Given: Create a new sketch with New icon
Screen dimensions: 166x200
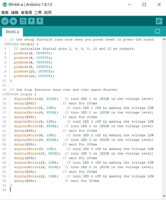Looking at the screenshot, I should tap(23, 21).
